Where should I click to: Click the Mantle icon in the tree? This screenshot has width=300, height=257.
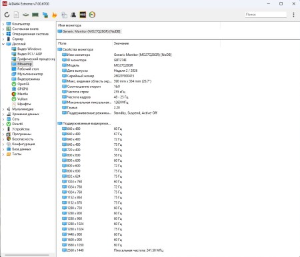point(14,94)
